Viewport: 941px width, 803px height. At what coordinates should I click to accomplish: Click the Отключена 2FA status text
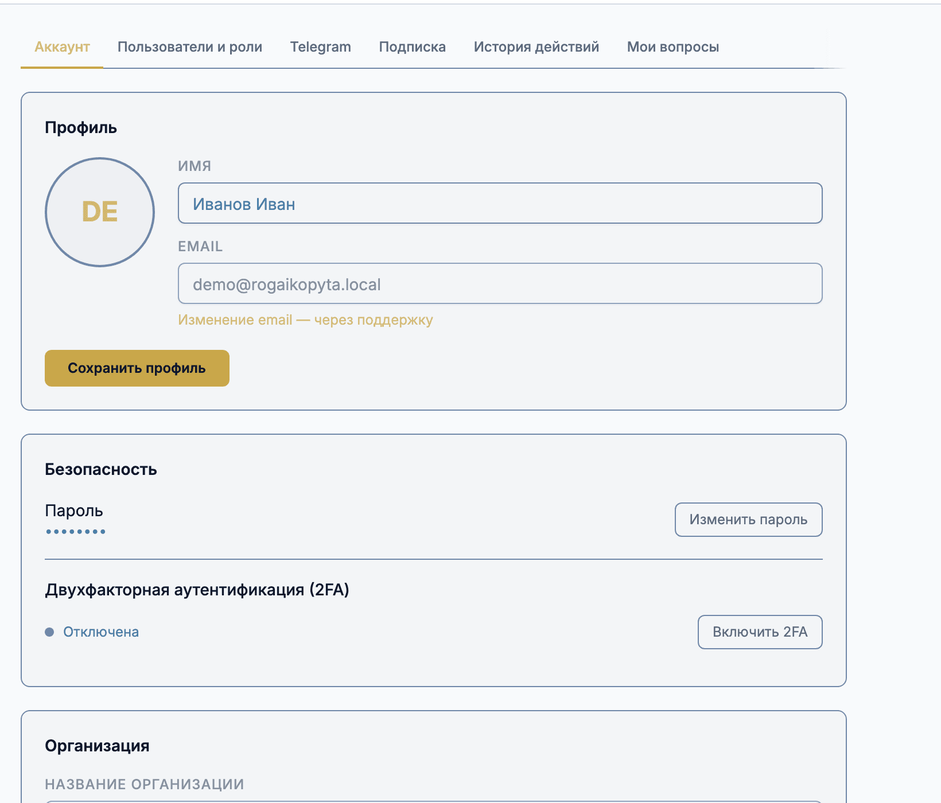point(101,632)
